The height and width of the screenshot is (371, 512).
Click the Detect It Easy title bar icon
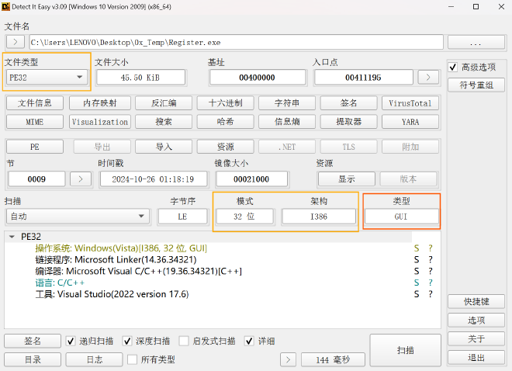click(x=5, y=6)
